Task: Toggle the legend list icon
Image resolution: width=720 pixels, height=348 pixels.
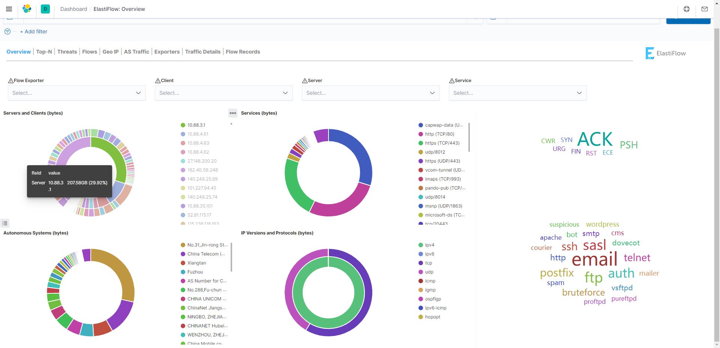Action: 5,223
